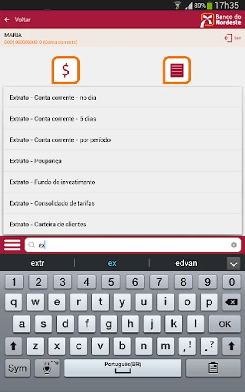Tap the OK key on keyboard
Viewport: 245px width, 392px height.
pos(225,324)
